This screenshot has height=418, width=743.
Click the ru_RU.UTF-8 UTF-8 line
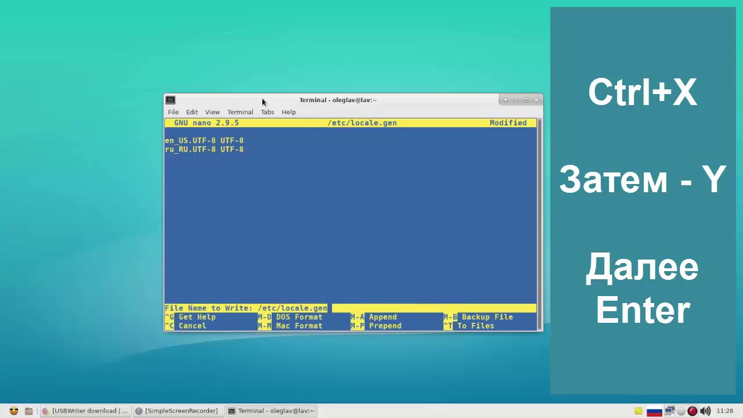[204, 149]
